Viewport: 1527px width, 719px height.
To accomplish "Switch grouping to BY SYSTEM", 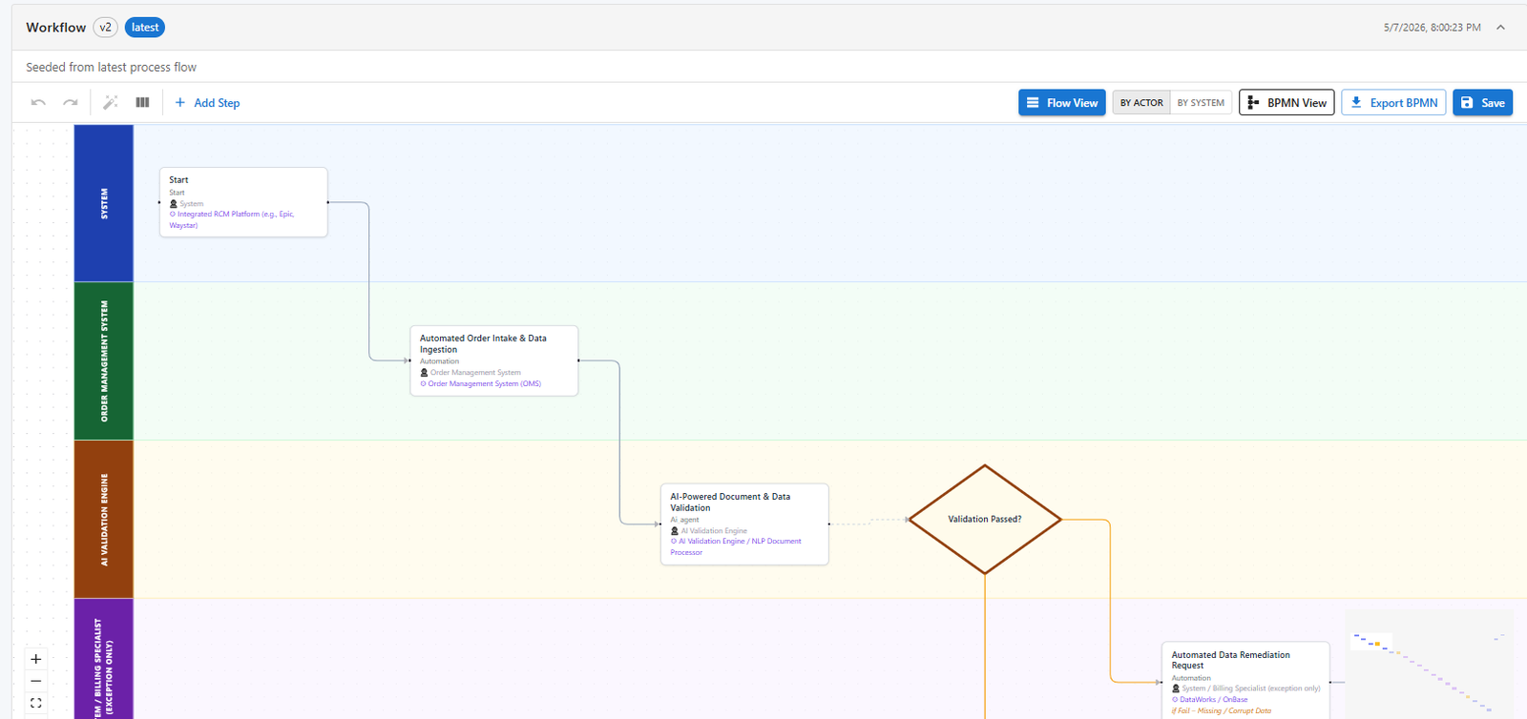I will [x=1201, y=103].
